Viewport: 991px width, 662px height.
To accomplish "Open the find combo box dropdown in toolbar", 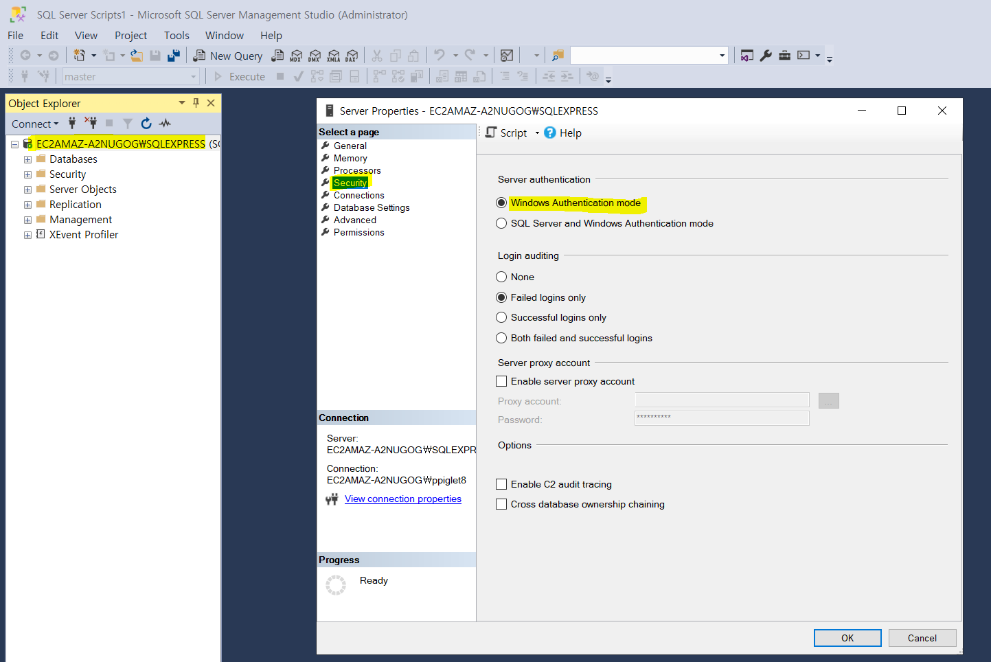I will (722, 56).
